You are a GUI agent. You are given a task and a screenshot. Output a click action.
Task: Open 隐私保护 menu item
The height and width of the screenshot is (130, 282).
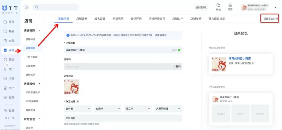pyautogui.click(x=30, y=75)
